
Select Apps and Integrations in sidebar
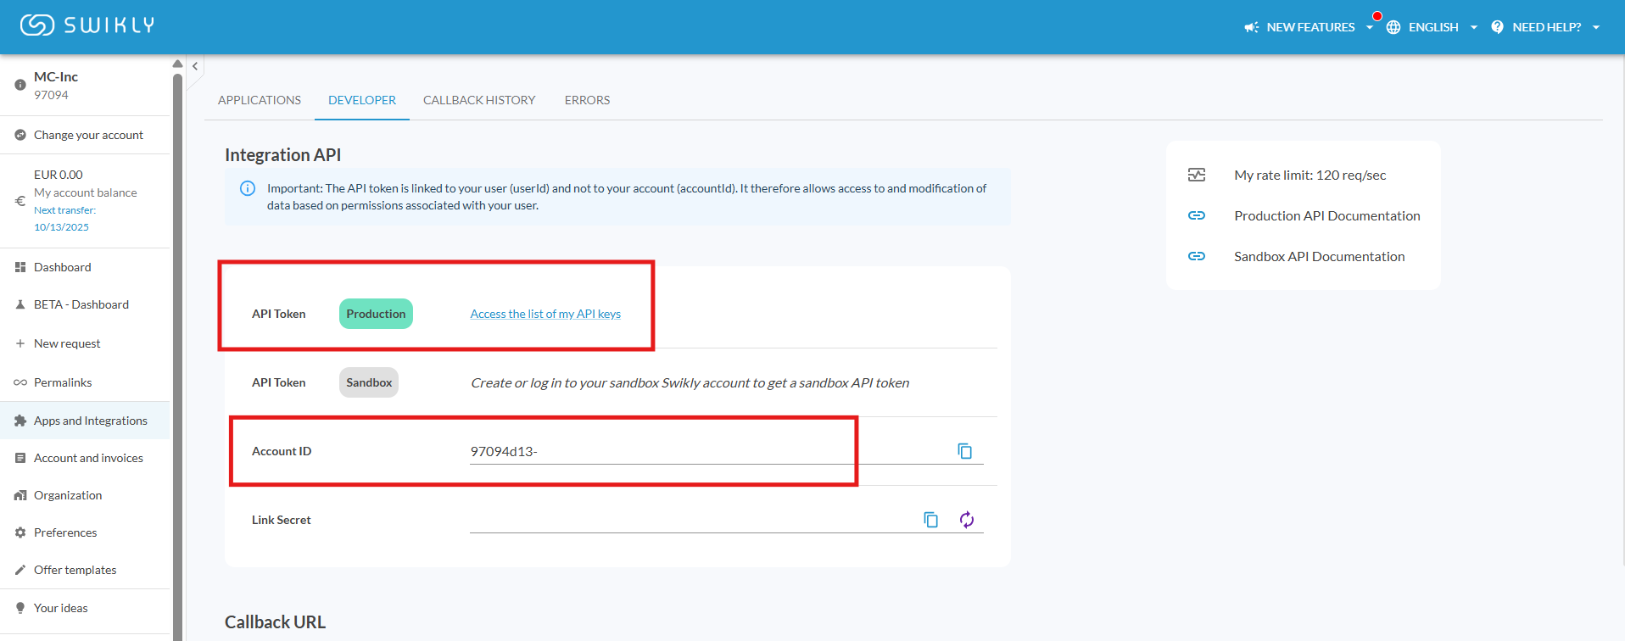(x=85, y=421)
